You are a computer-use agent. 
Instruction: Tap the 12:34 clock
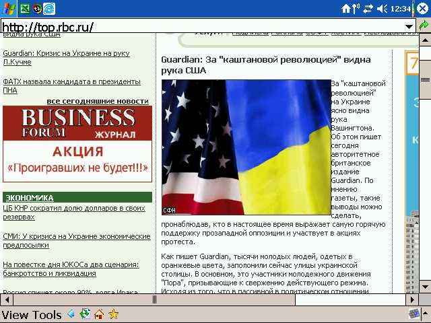[x=401, y=9]
